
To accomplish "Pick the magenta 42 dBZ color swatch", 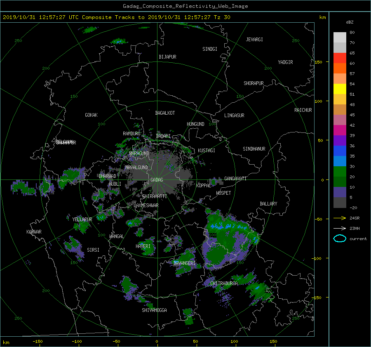I will 340,130.
